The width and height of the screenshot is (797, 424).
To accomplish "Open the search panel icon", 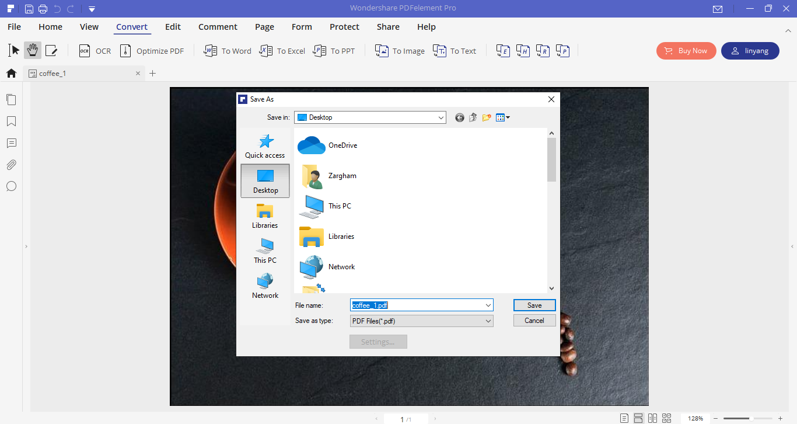I will 11,186.
